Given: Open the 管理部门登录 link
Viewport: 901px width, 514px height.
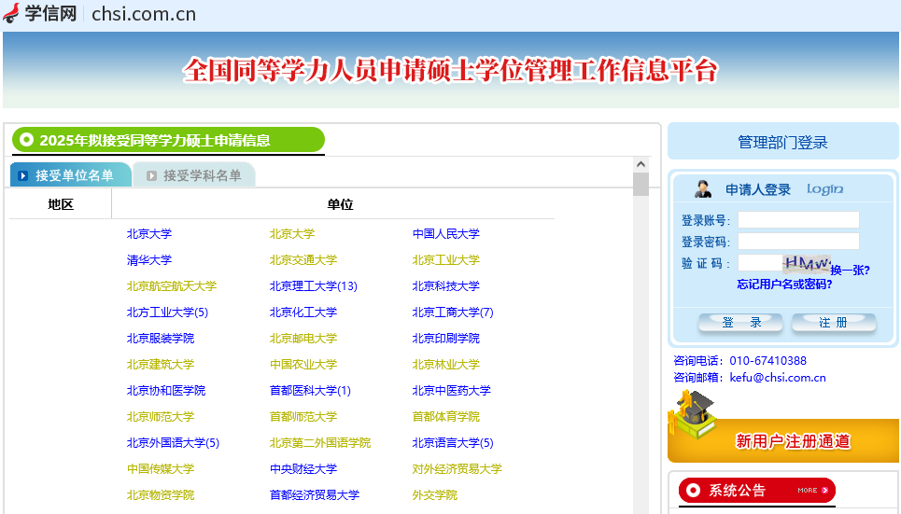Looking at the screenshot, I should click(782, 142).
